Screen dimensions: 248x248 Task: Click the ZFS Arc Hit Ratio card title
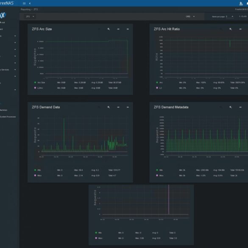(x=167, y=29)
